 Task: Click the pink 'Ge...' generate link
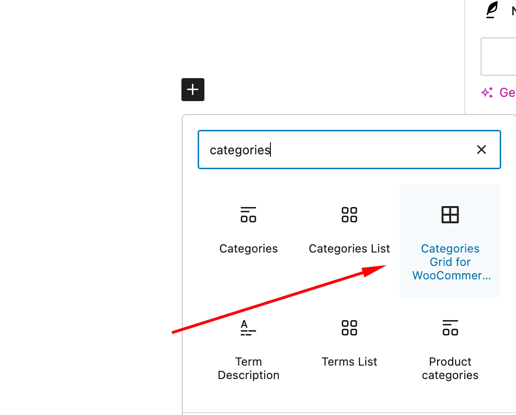[507, 92]
